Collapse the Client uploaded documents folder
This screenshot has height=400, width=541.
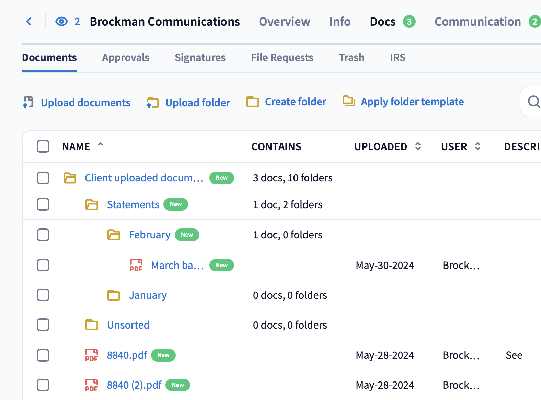coord(70,178)
